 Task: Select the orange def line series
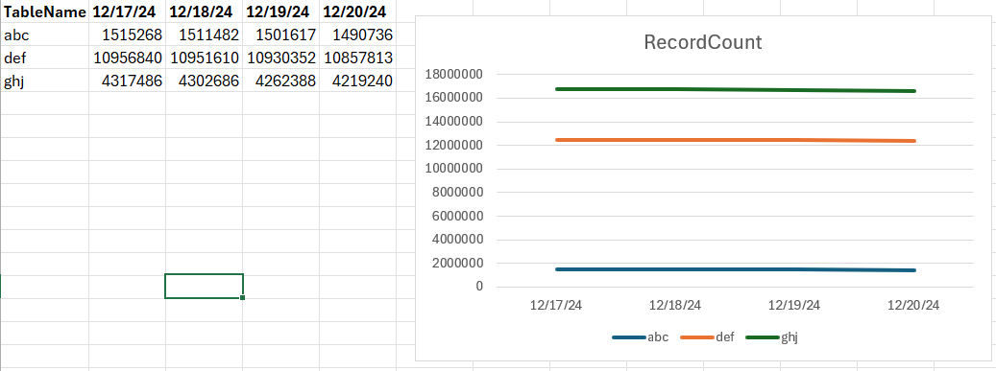[x=735, y=140]
